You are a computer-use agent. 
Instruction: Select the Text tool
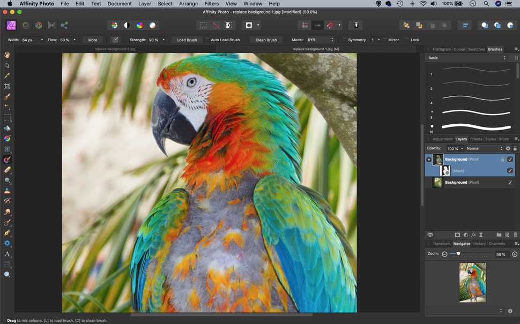tap(7, 254)
